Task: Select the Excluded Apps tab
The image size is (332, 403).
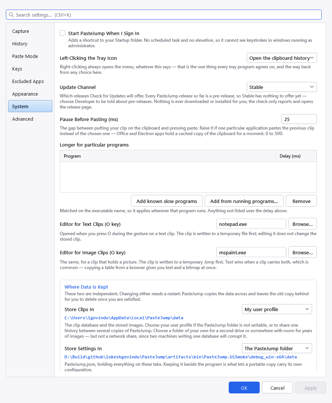Action: click(x=30, y=82)
